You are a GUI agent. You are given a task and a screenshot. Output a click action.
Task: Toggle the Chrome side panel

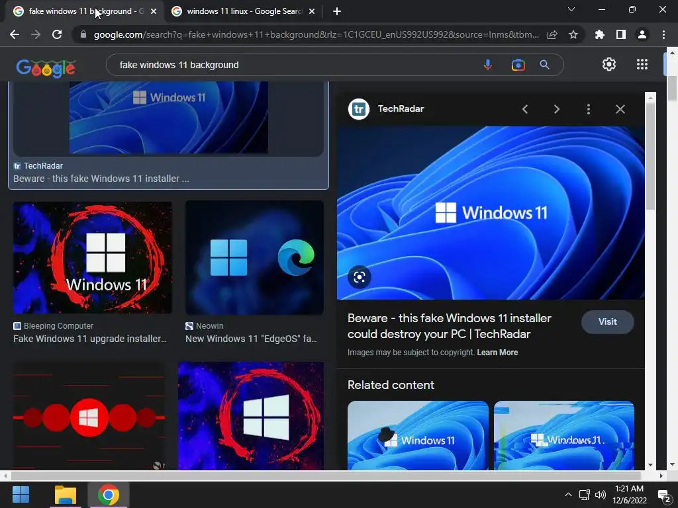(621, 34)
